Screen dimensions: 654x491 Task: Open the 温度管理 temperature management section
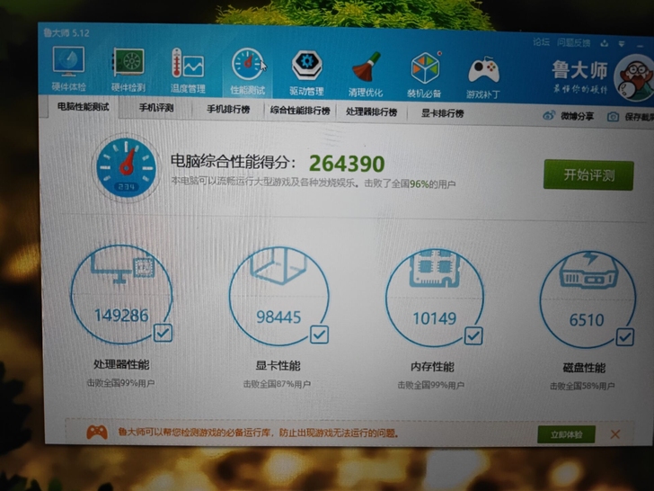[x=188, y=70]
